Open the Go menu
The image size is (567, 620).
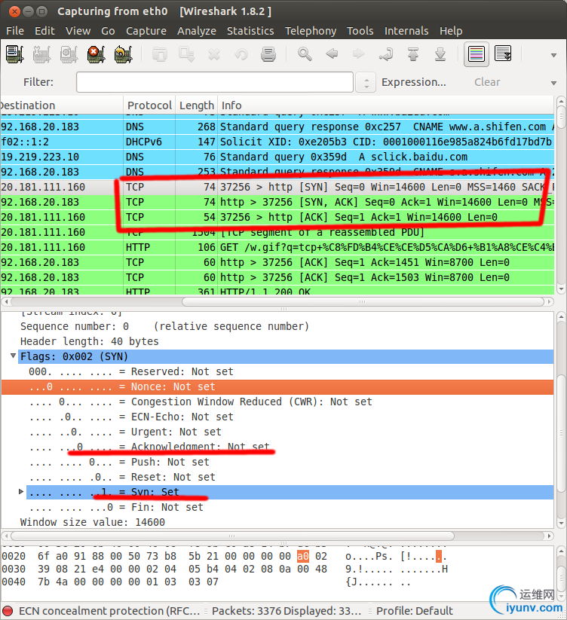coord(108,31)
